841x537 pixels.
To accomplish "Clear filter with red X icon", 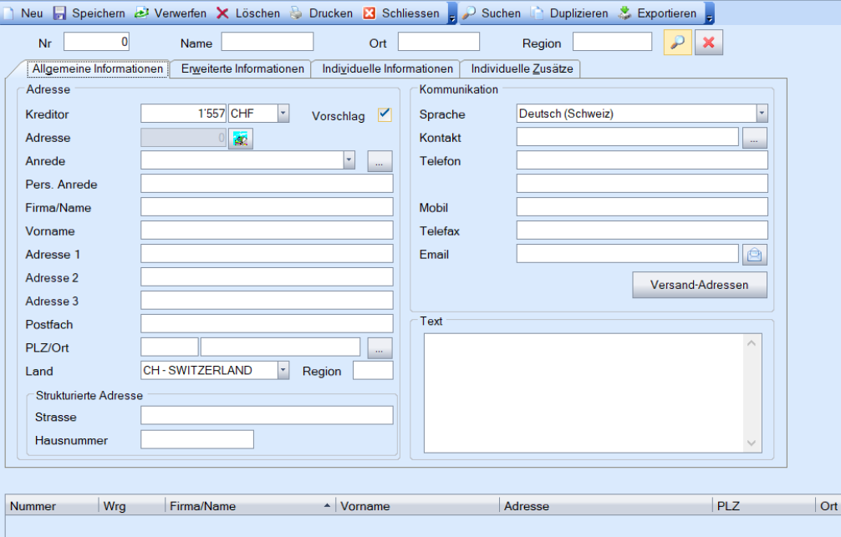I will coord(709,43).
